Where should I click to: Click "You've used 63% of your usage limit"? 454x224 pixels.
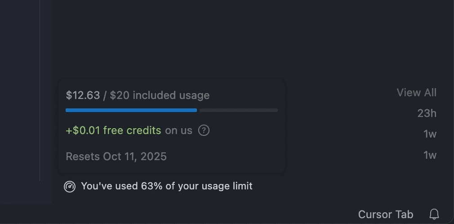coord(166,186)
